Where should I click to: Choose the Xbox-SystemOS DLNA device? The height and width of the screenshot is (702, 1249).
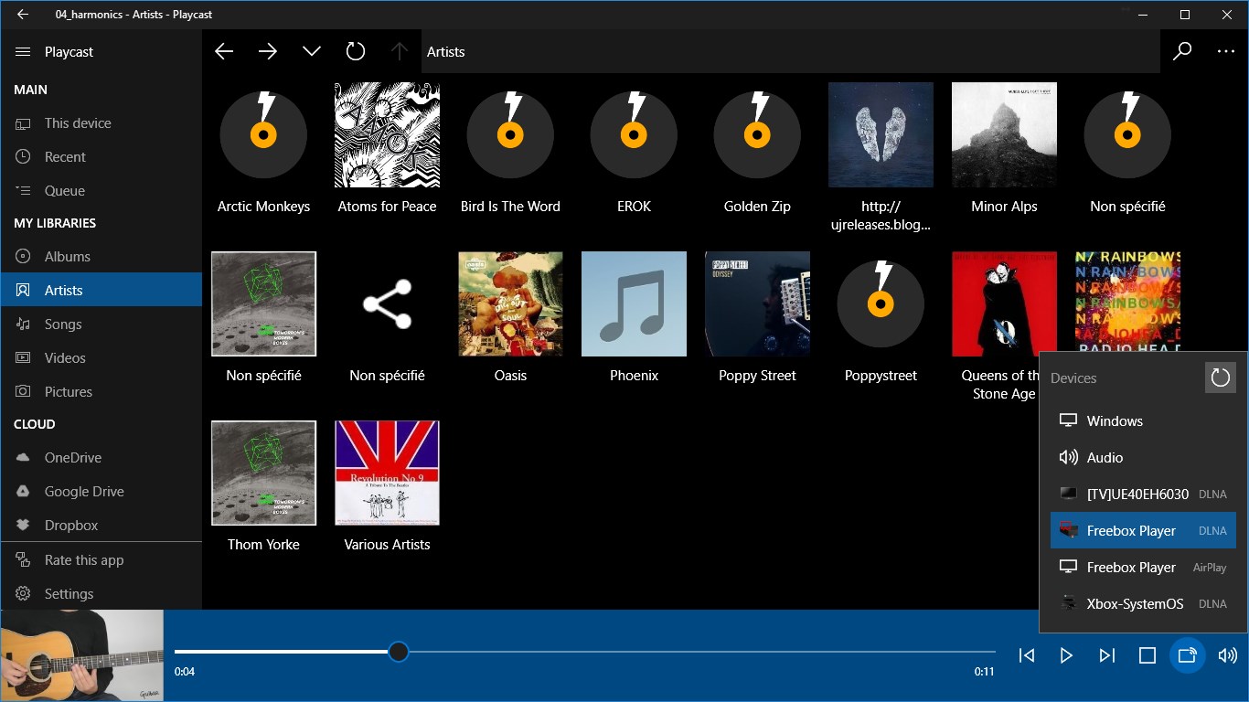[1143, 603]
